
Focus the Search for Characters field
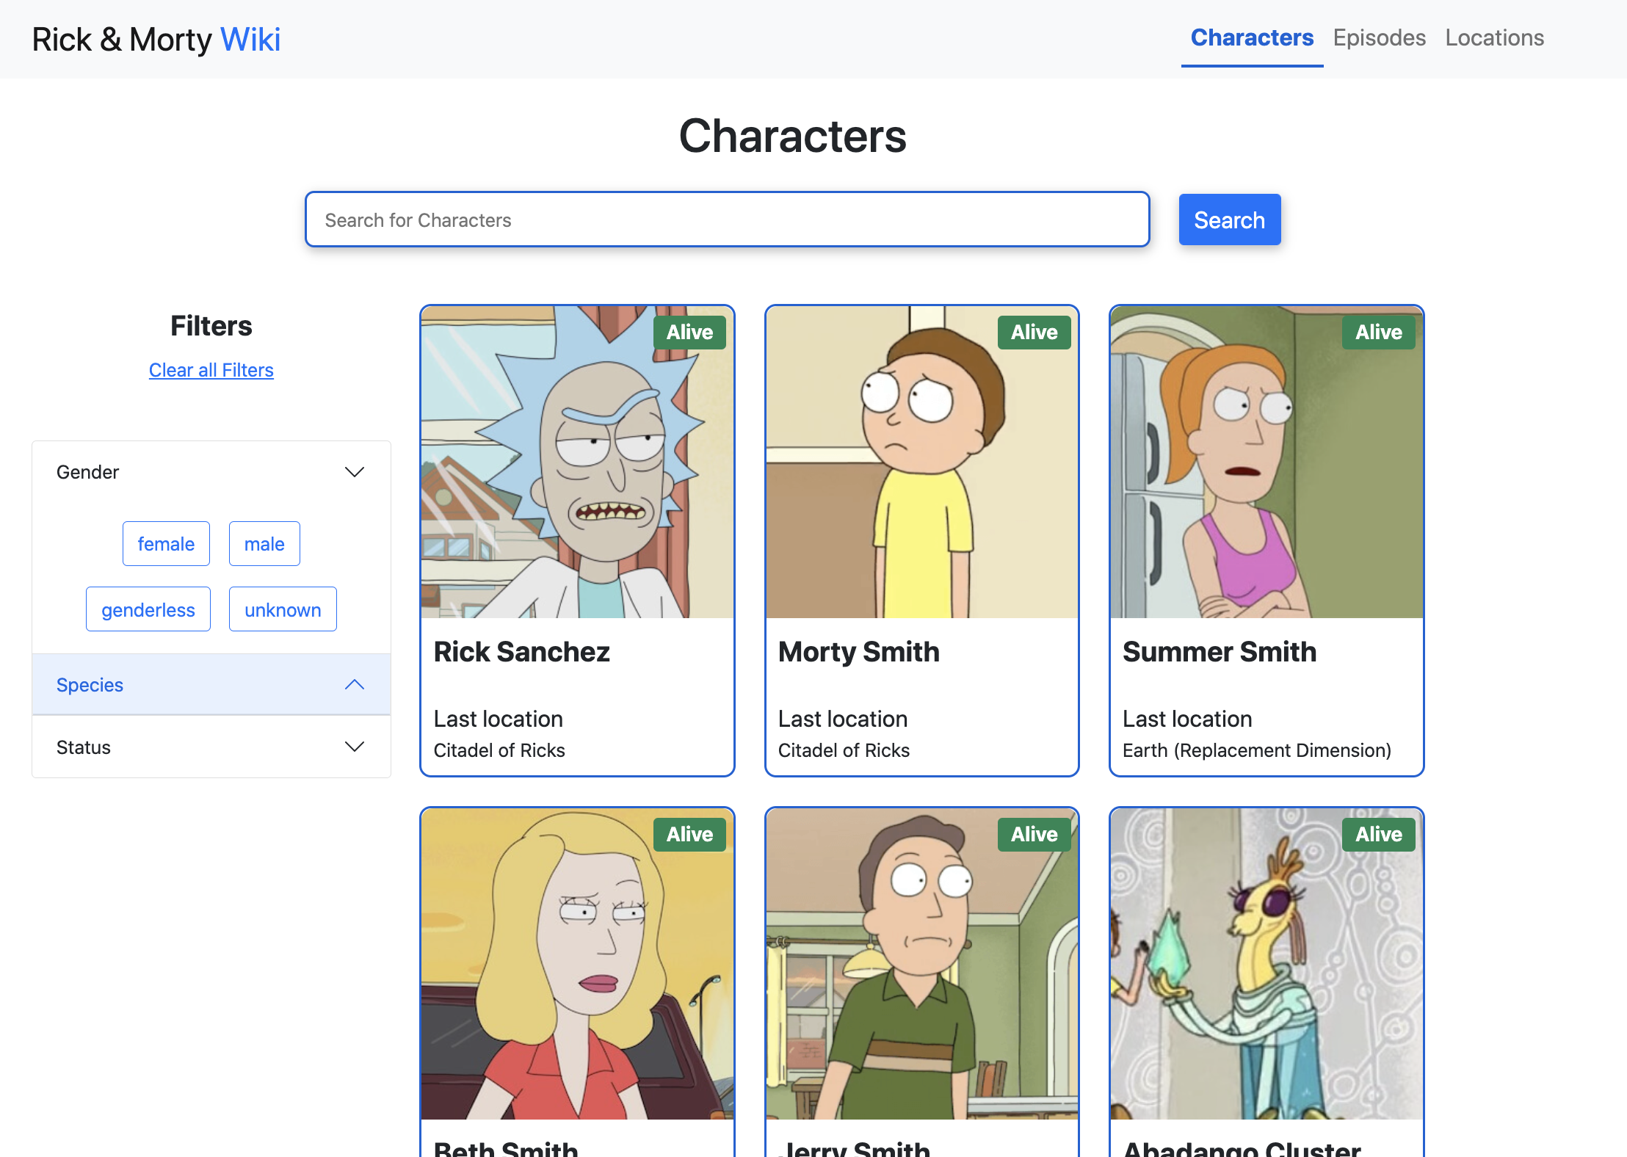click(727, 220)
